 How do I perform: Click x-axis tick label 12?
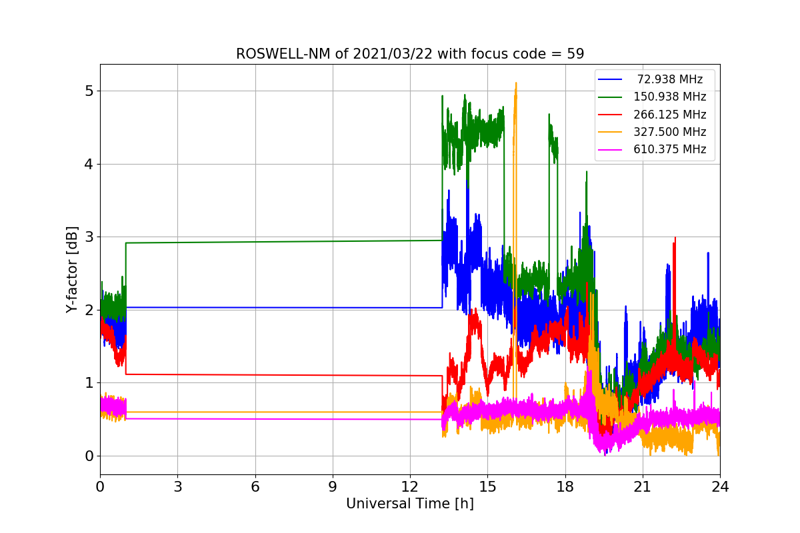tap(410, 486)
